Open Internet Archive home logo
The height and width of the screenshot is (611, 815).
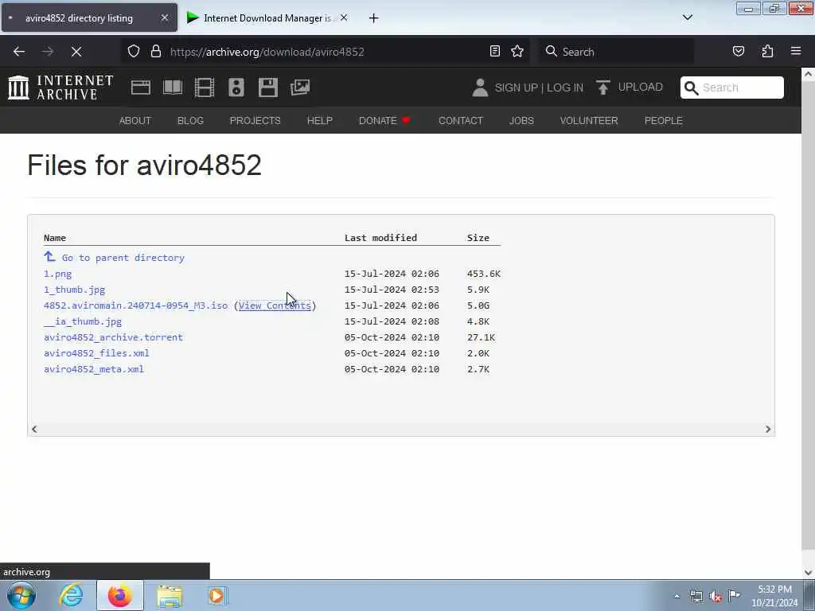pos(60,87)
